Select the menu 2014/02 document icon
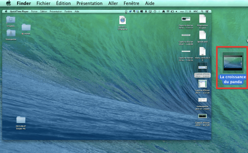The height and width of the screenshot is (153, 248). point(203,51)
